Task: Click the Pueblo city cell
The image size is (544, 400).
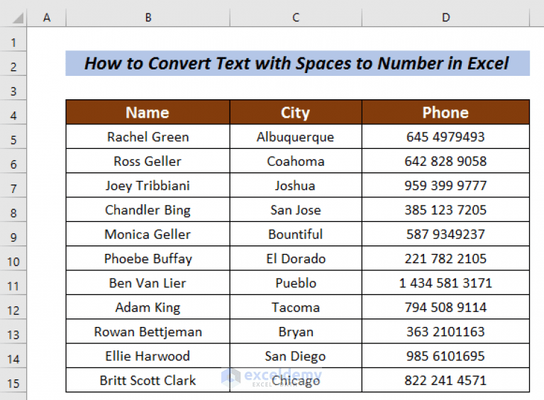Action: coord(296,283)
